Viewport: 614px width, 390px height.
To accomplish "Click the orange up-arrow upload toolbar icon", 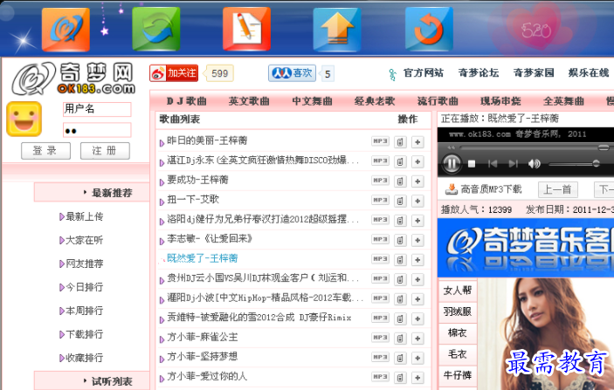I will tap(337, 30).
